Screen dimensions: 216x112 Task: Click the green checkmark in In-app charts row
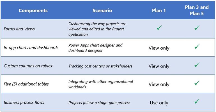(x=197, y=46)
